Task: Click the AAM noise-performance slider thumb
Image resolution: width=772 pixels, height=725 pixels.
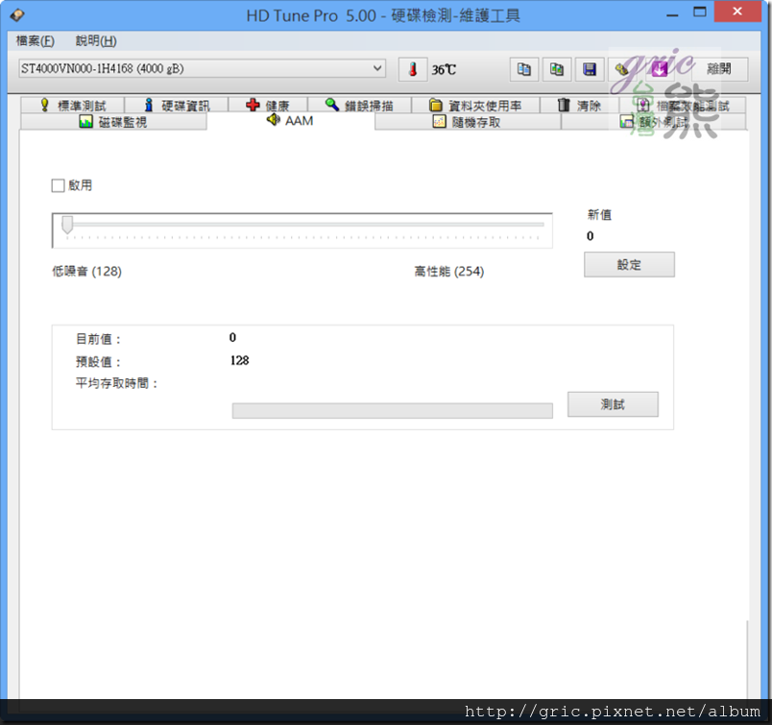Action: (67, 225)
